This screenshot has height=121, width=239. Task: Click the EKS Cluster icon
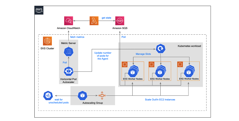[x=47, y=41]
